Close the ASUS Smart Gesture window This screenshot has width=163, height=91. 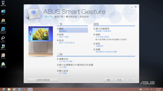coord(136,7)
